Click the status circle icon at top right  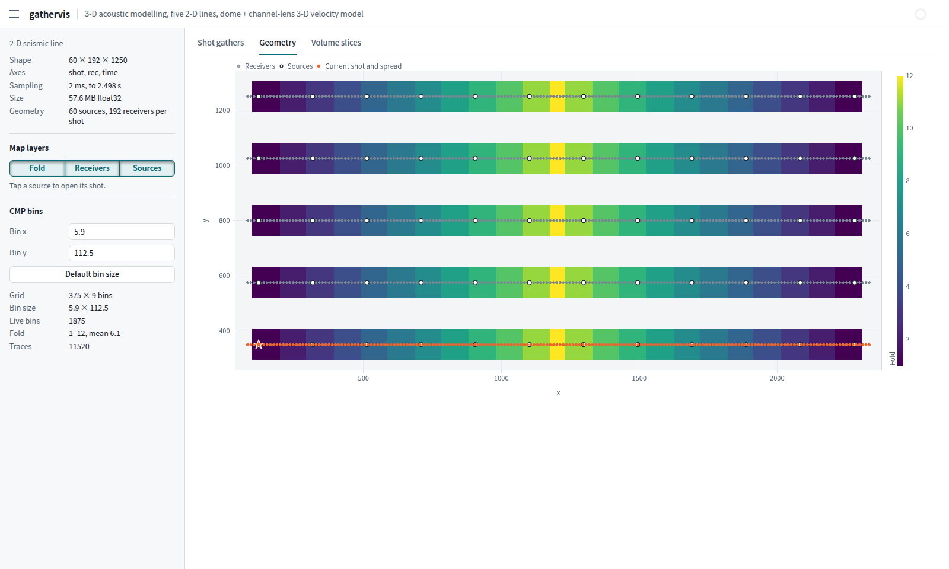point(921,14)
